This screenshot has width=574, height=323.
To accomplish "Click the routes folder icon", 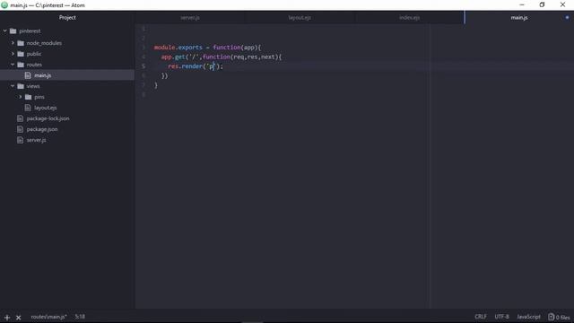I will (21, 65).
